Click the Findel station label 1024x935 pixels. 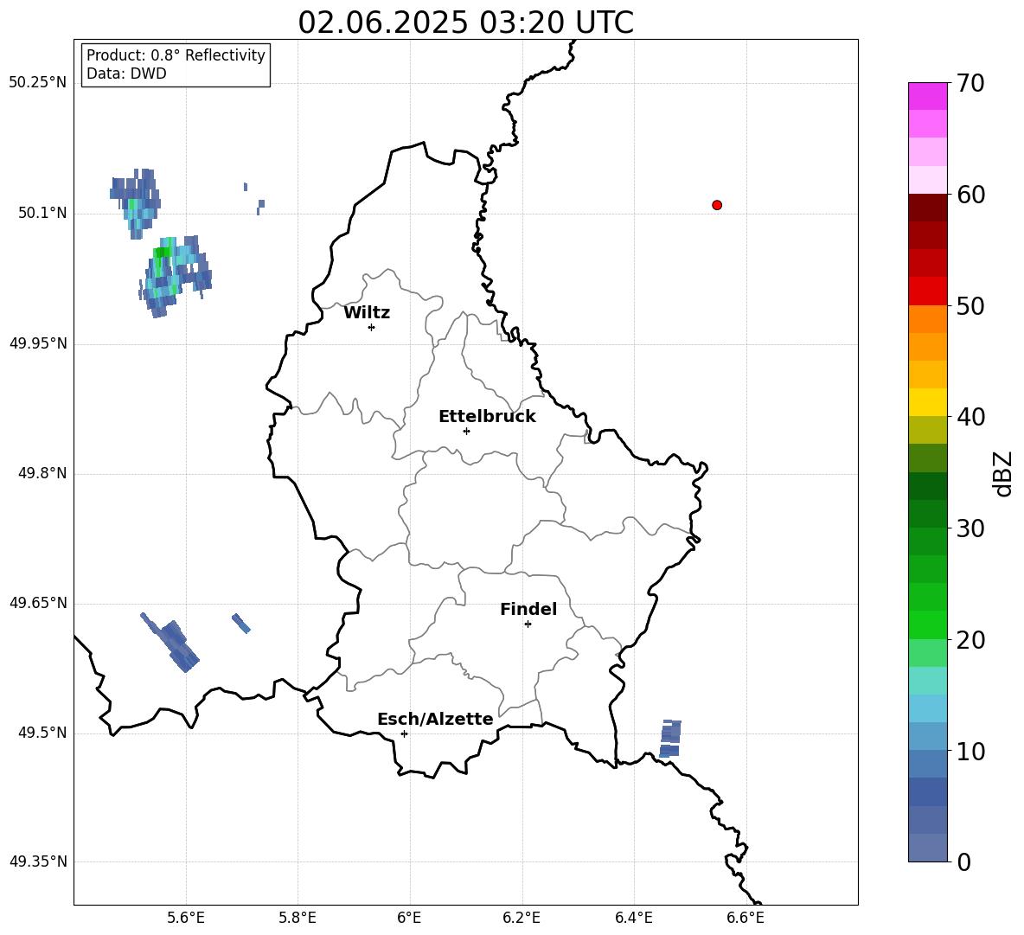pyautogui.click(x=528, y=609)
